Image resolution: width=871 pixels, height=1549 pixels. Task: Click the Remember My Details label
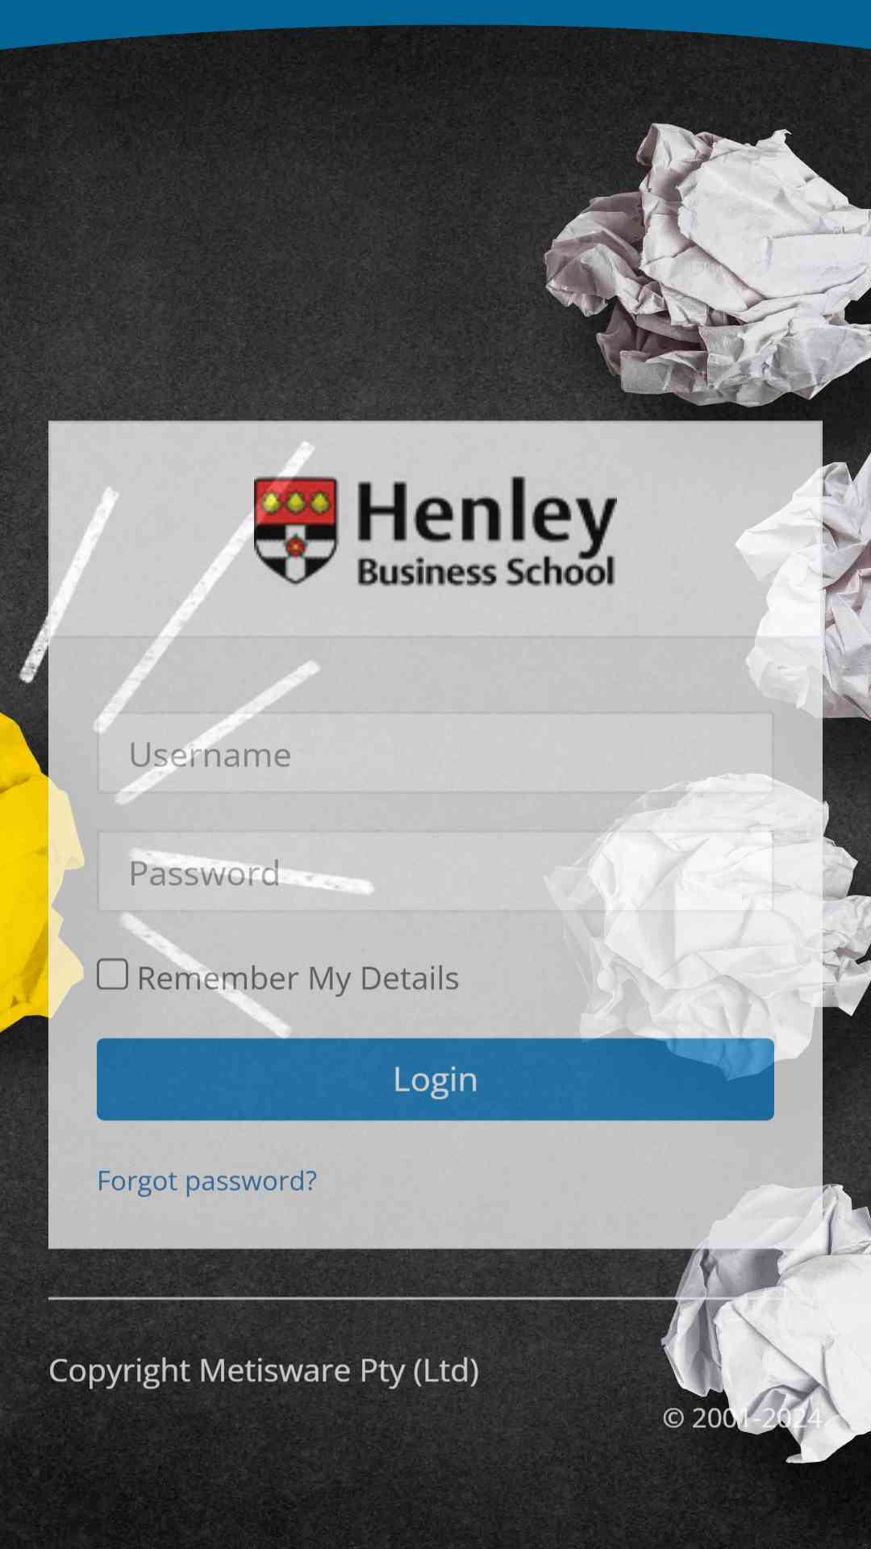pos(298,978)
